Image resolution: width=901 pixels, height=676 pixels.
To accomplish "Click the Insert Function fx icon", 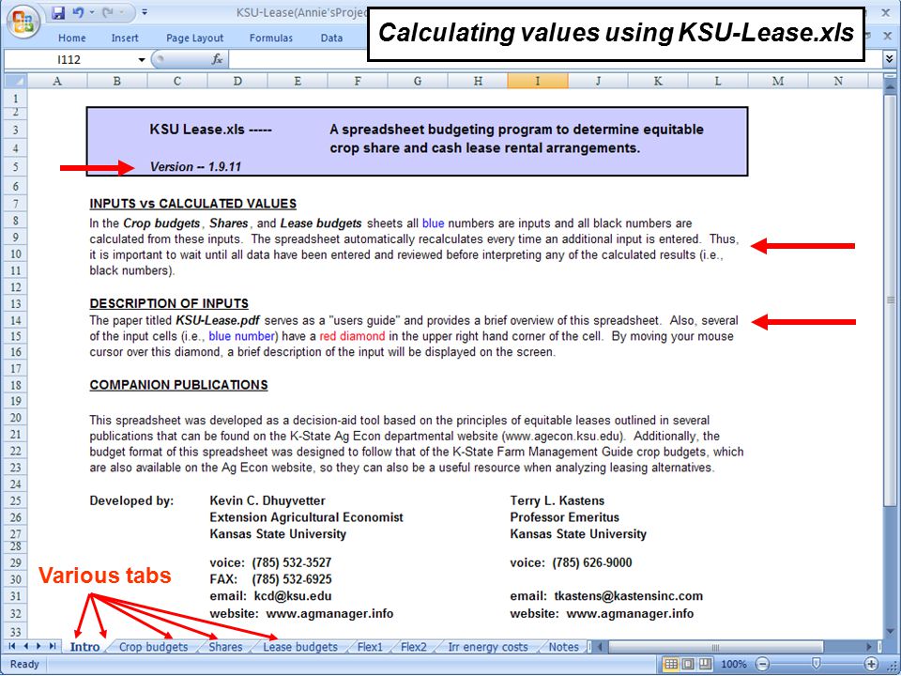I will 217,59.
